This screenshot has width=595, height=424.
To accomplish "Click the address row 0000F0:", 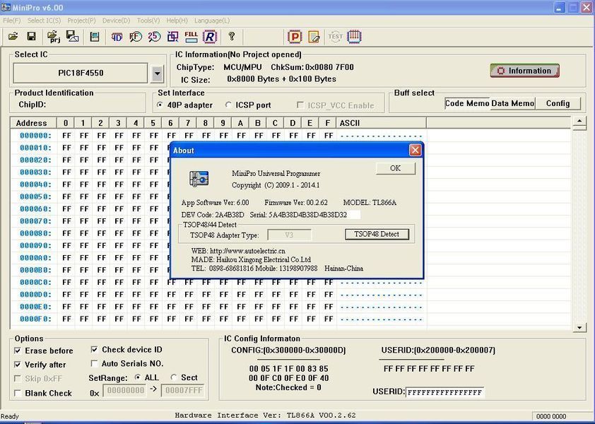I will (x=35, y=319).
